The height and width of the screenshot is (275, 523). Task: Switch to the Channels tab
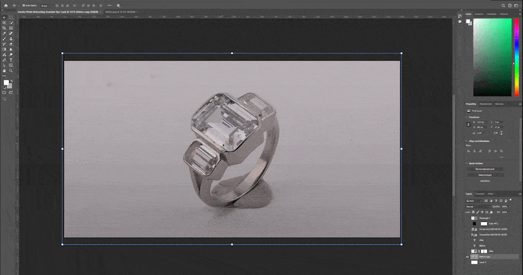coord(480,193)
